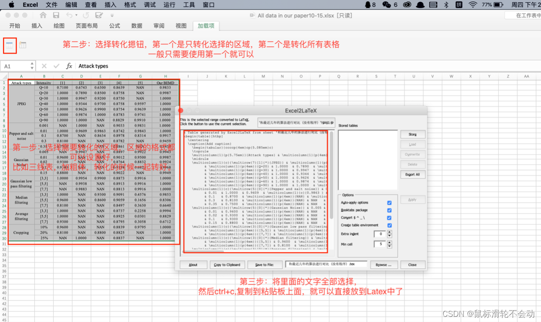Screen dimensions: 541x322
Task: Click the convert all tables to LaTeX icon
Action: pyautogui.click(x=23, y=45)
